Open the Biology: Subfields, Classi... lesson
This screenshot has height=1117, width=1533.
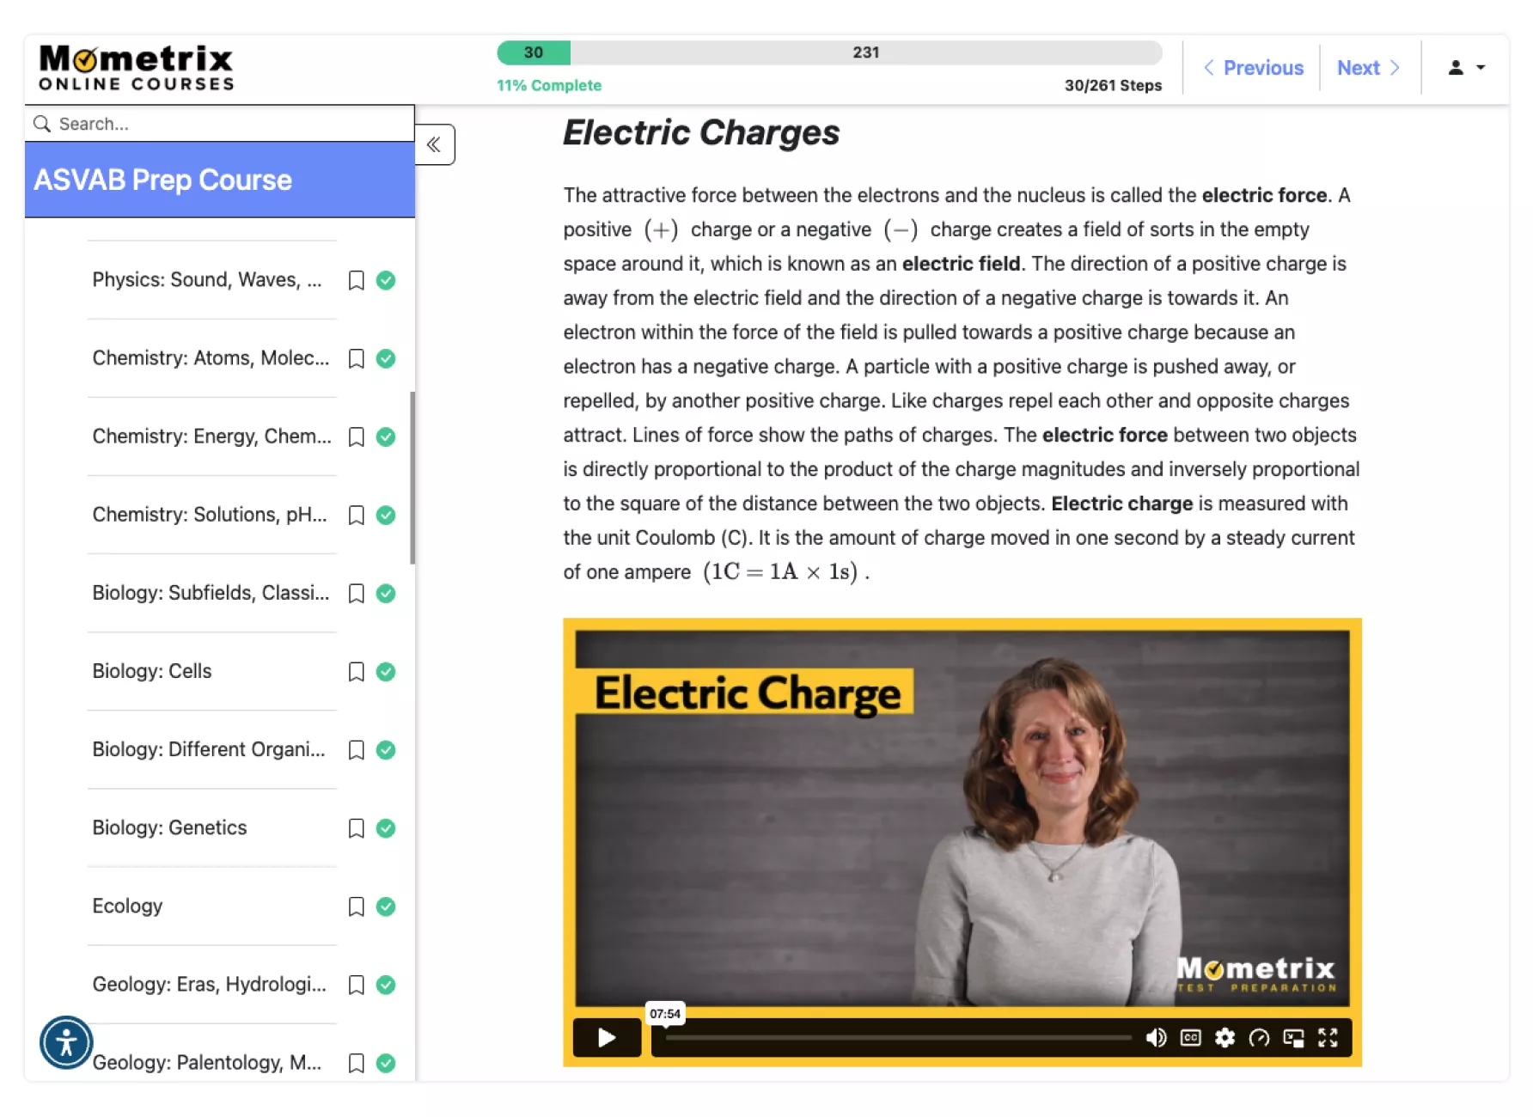(x=211, y=593)
